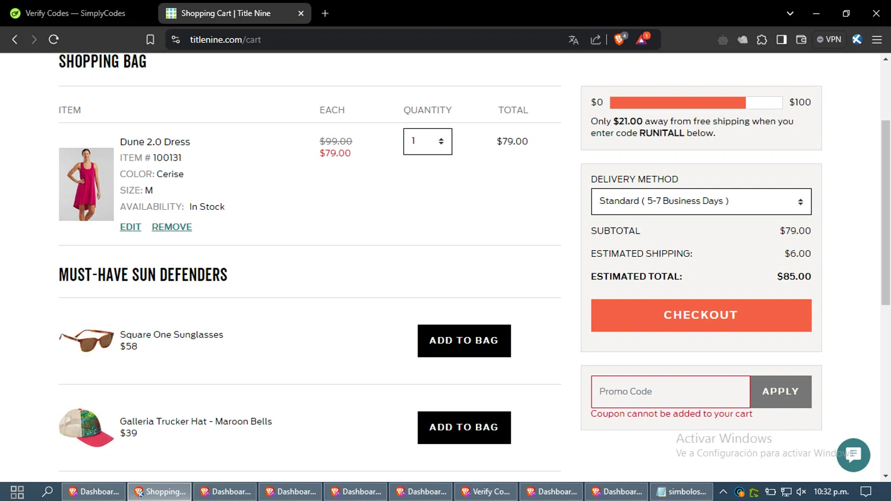
Task: Open the battery tray icon
Action: point(770,491)
